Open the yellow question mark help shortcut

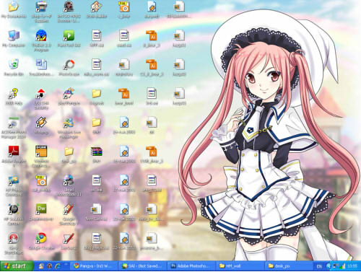pyautogui.click(x=14, y=93)
